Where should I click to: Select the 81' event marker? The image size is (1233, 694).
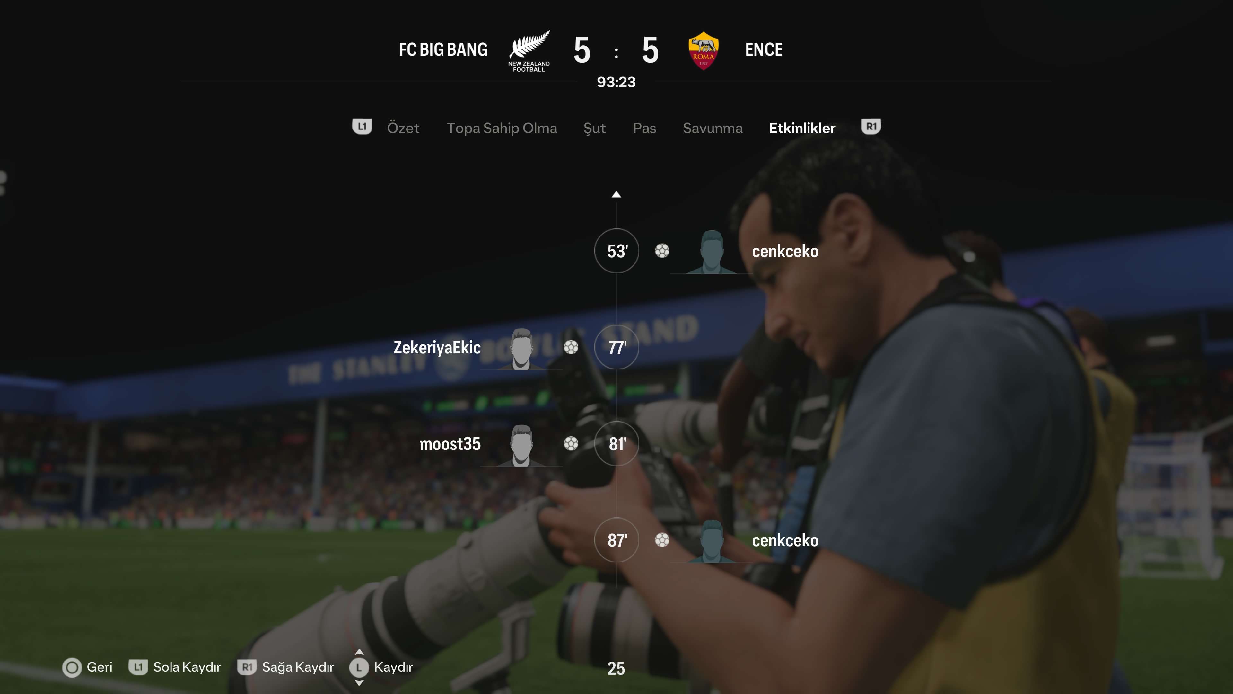(616, 444)
